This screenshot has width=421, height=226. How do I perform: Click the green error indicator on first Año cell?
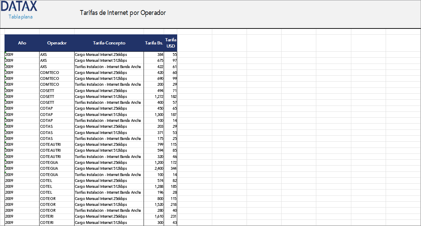6,53
